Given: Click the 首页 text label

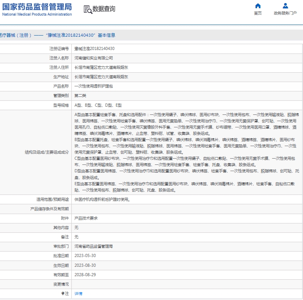Looking at the screenshot, I should point(258,13).
